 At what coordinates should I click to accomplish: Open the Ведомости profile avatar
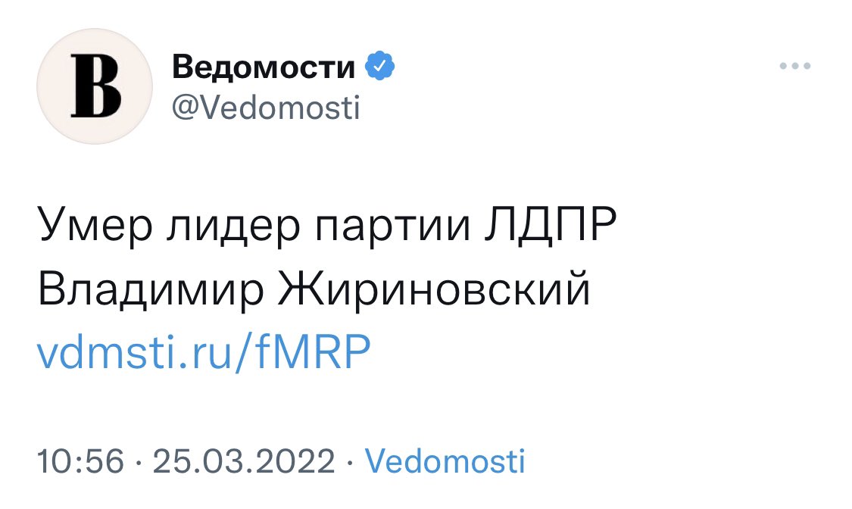point(95,86)
